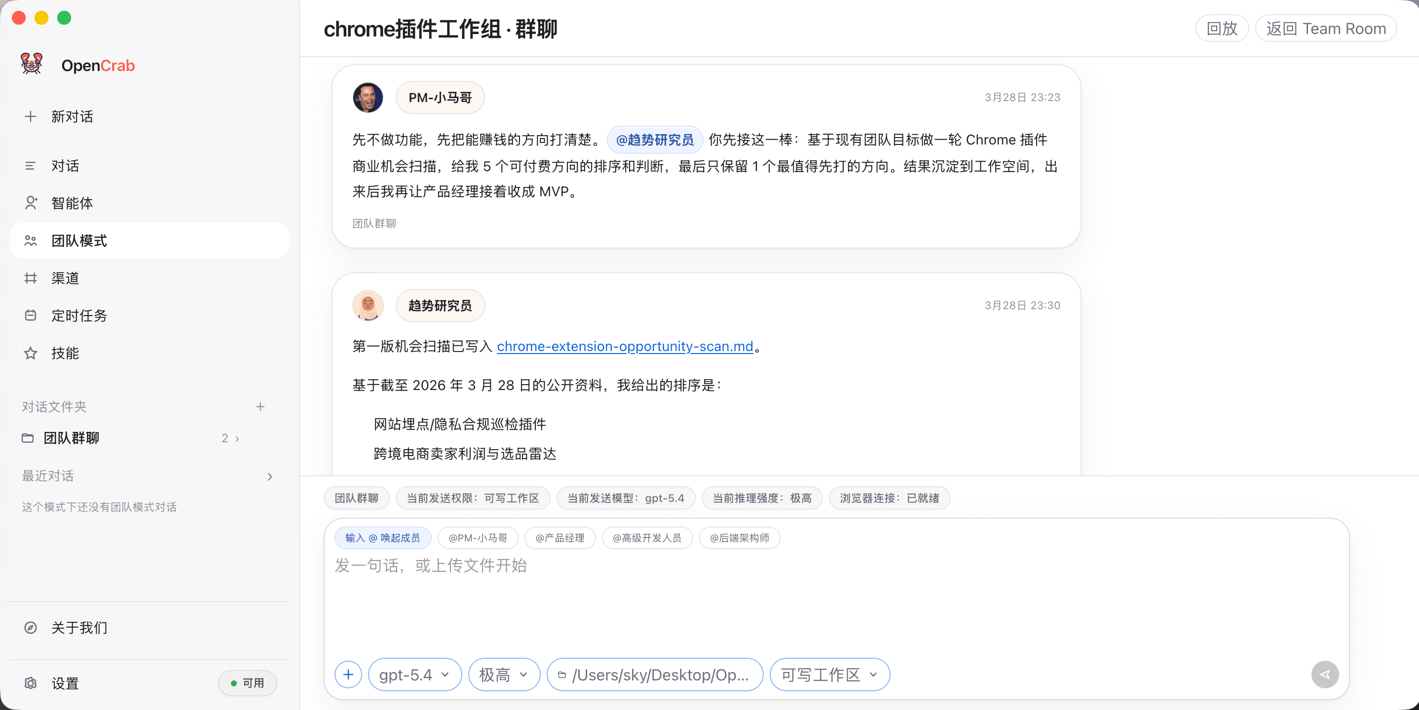This screenshot has width=1419, height=710.
Task: Add a folder under 对话文件夹
Action: coord(261,407)
